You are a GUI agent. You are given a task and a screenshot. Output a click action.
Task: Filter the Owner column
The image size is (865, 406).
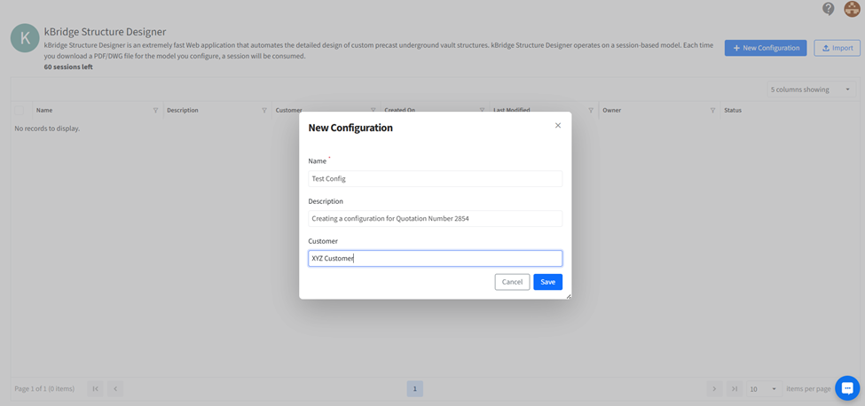712,110
